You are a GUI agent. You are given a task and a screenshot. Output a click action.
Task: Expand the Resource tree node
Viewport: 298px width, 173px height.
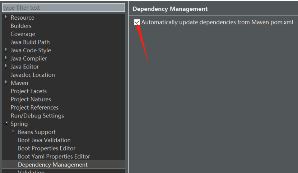[6, 17]
